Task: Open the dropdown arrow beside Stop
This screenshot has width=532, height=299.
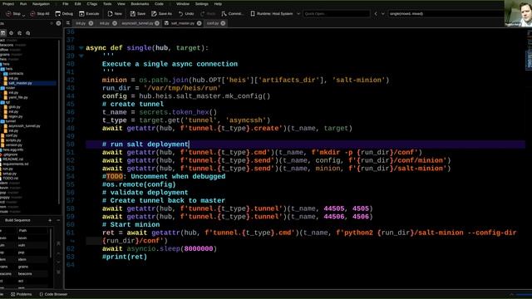Action: [x=23, y=15]
